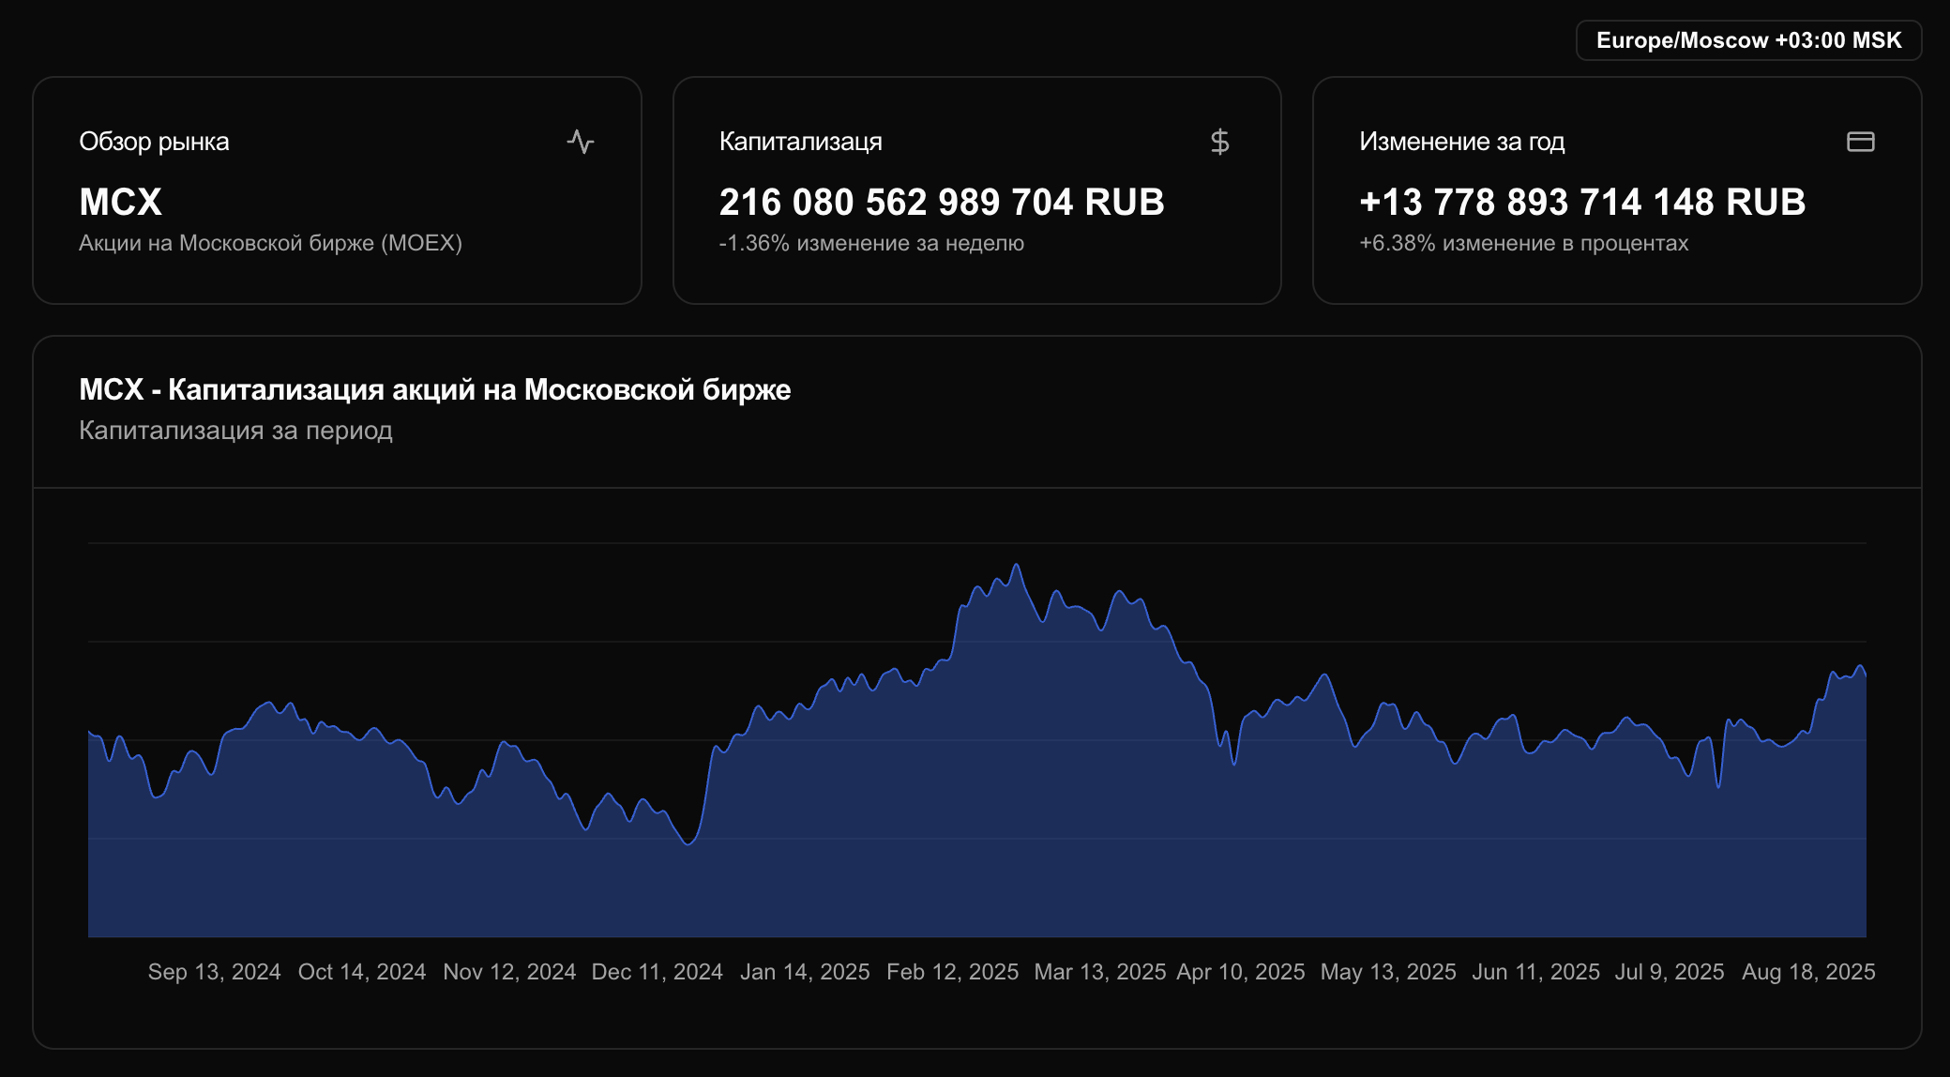Click the Feb 12, 2025 axis label
Image resolution: width=1950 pixels, height=1077 pixels.
click(952, 972)
